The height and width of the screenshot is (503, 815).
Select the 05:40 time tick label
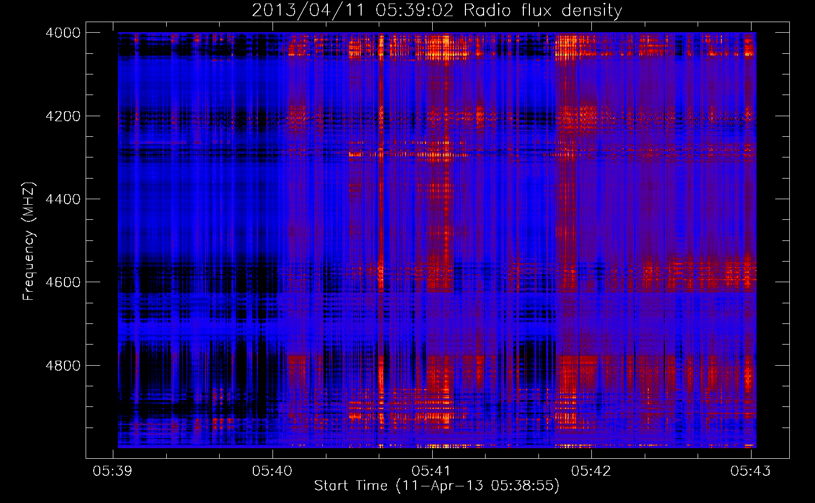click(272, 471)
